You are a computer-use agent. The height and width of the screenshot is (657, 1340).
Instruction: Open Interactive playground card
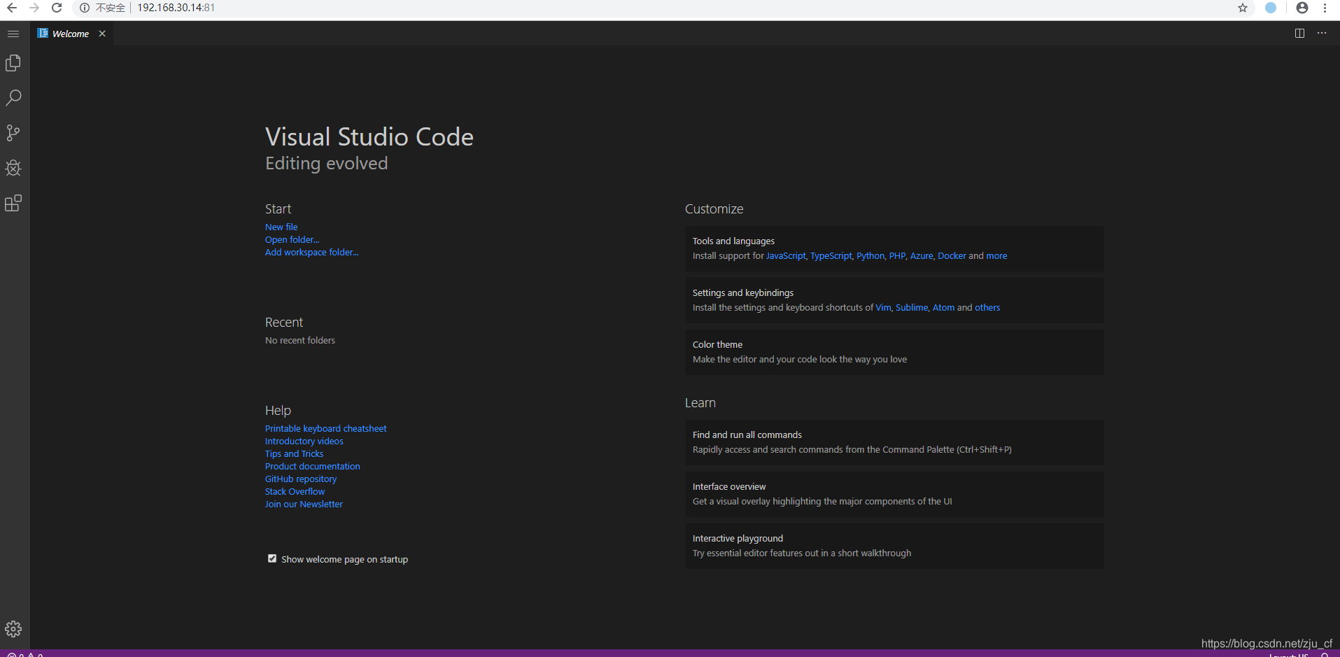pos(894,546)
